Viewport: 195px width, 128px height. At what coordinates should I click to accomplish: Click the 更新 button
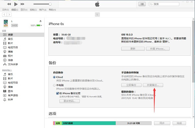click(133, 49)
